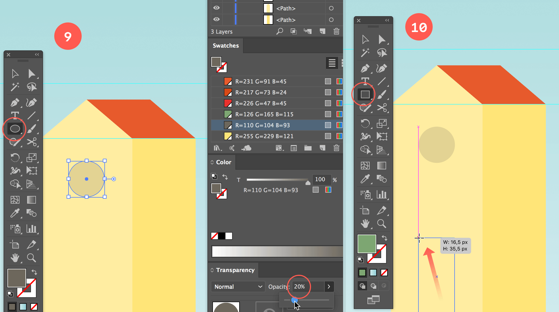Click target circle of first Path layer

(331, 8)
